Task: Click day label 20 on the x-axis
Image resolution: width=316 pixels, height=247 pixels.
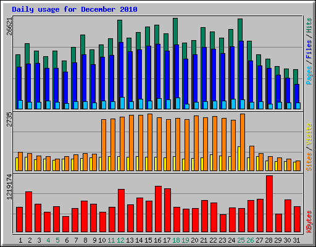Action: click(x=194, y=240)
